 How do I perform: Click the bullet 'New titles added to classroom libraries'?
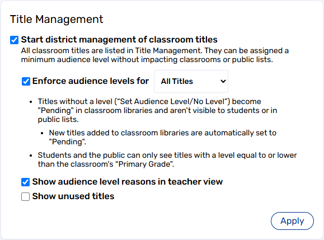pos(163,138)
